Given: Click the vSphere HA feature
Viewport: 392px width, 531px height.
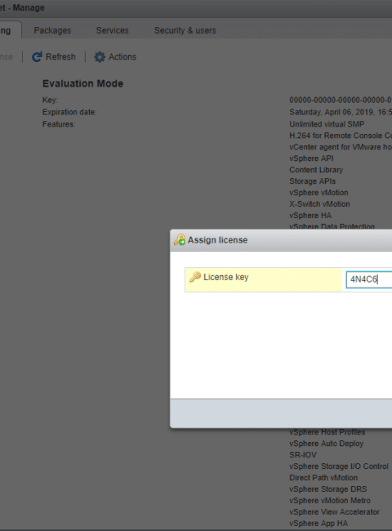Looking at the screenshot, I should pos(310,216).
